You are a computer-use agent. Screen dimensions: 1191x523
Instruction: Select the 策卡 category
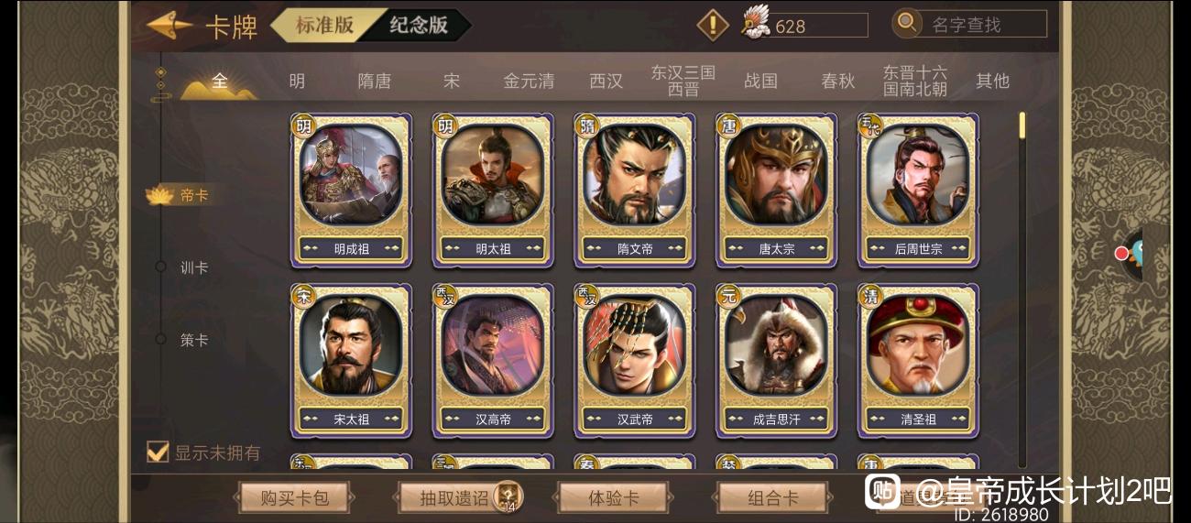pos(193,340)
